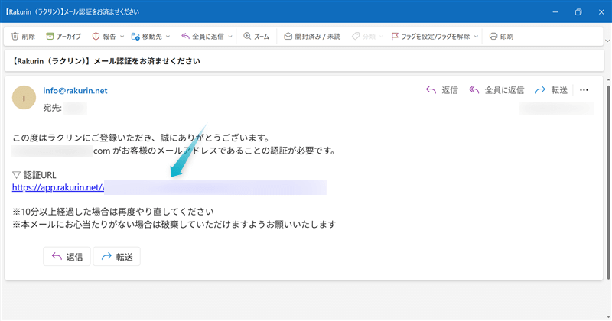The image size is (612, 321).
Task: Expand the toolbar overflow chevron at right edge
Action: (x=607, y=41)
